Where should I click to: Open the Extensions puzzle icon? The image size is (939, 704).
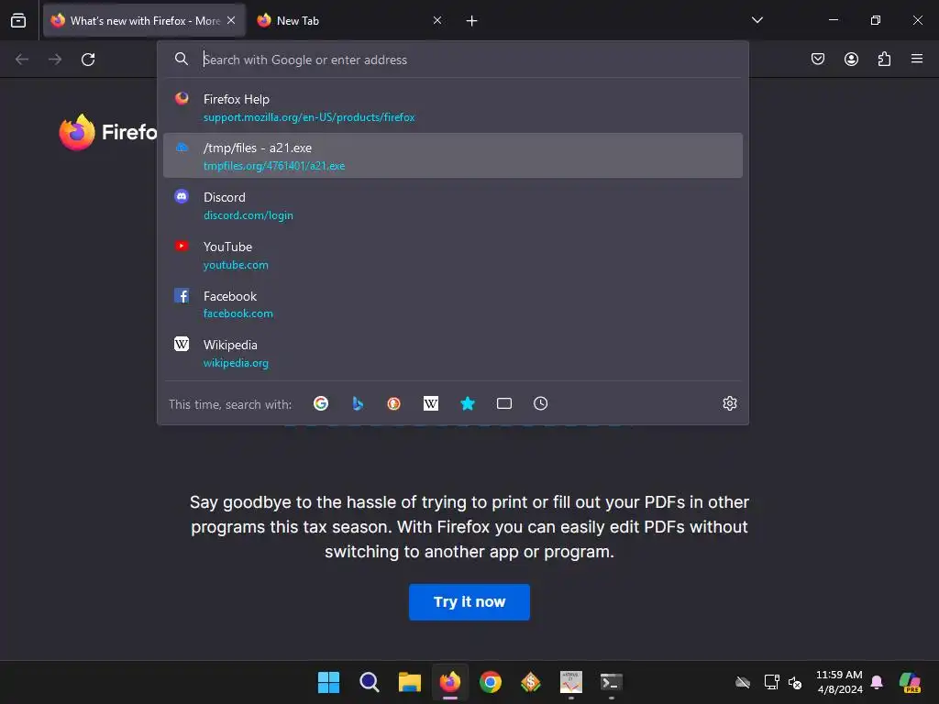click(884, 59)
